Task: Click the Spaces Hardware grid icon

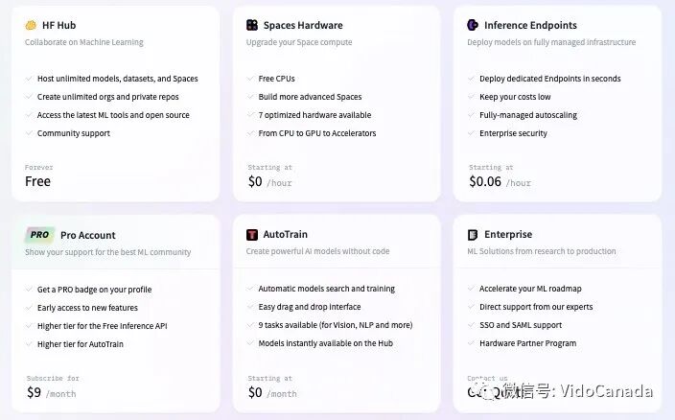Action: click(x=252, y=25)
